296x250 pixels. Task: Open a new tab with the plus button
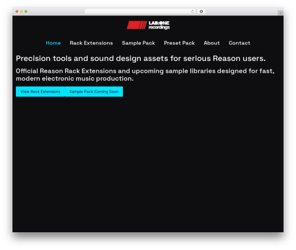coord(281,13)
